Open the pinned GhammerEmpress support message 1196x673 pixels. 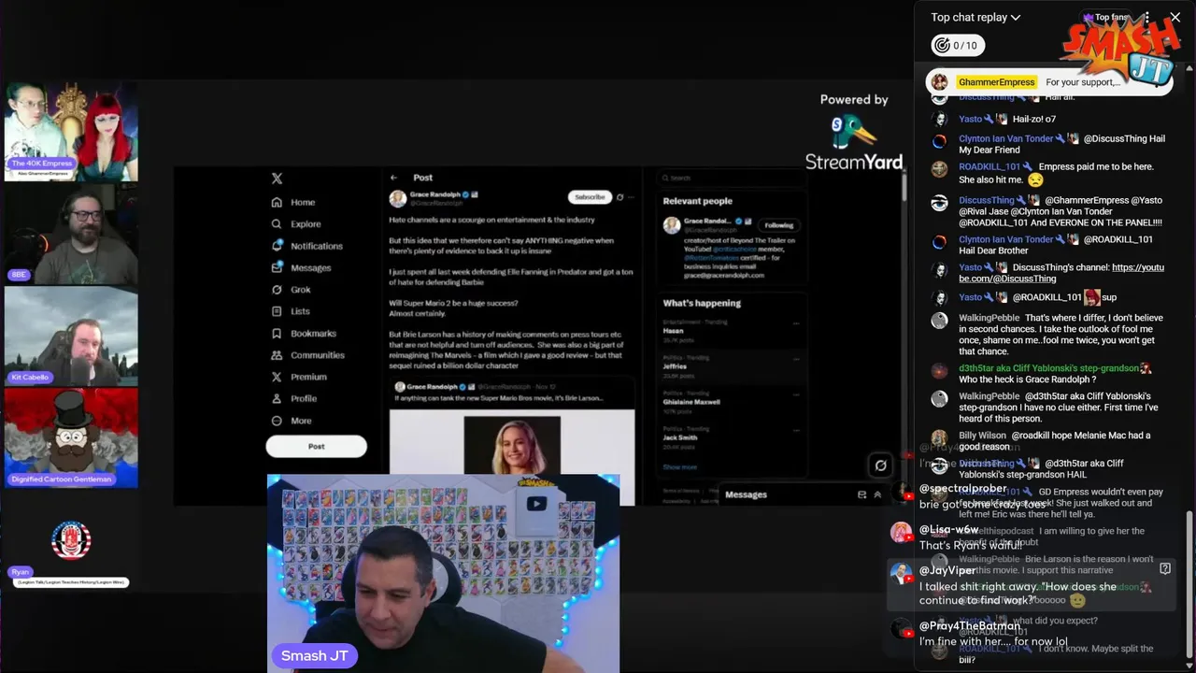(1048, 82)
